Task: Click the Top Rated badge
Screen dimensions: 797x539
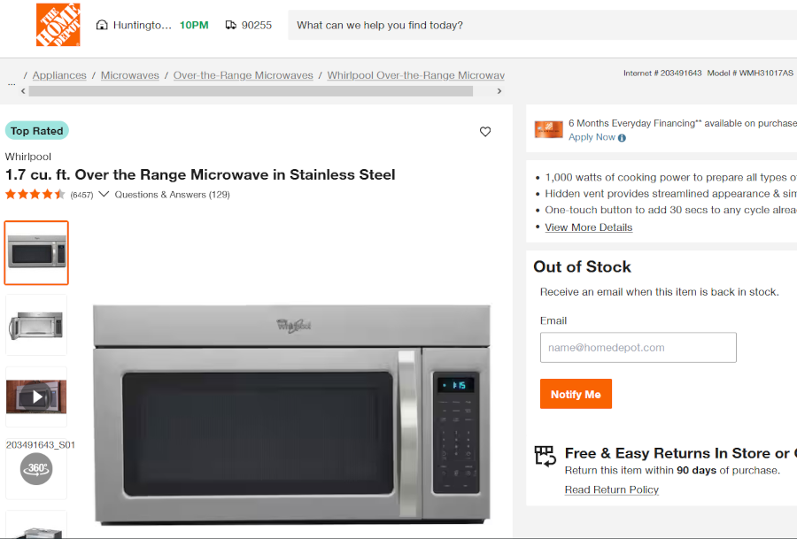Action: (x=36, y=131)
